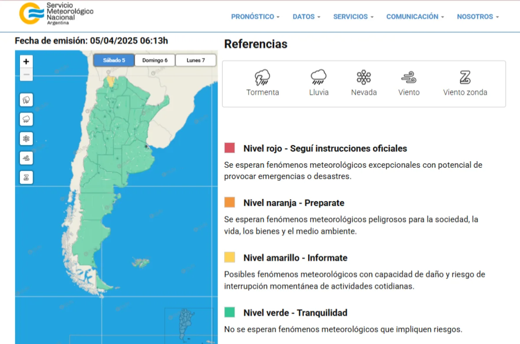
Task: Zoom out on the map with the minus button
Action: [26, 74]
